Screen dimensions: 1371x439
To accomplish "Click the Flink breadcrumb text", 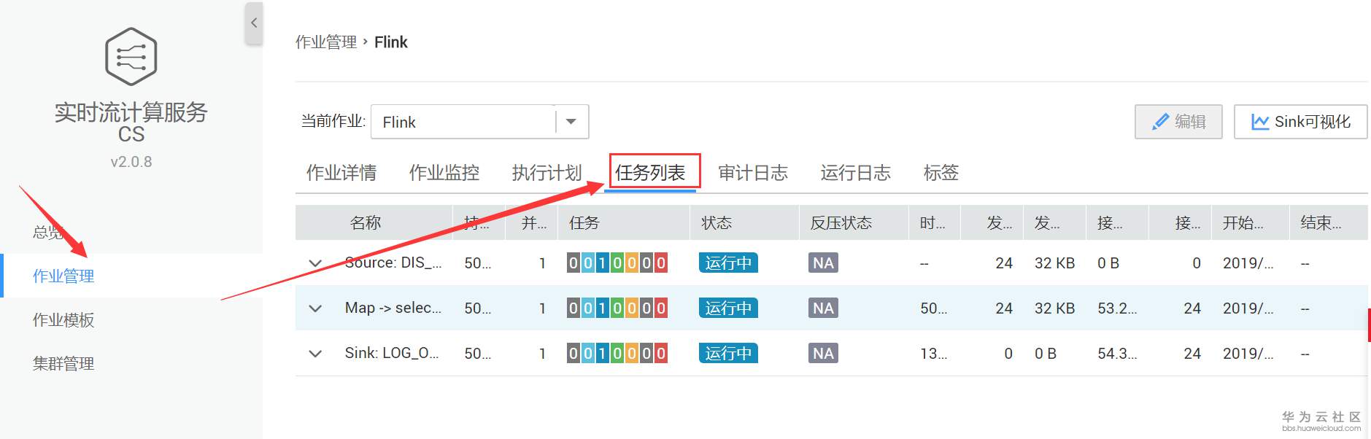I will (391, 42).
